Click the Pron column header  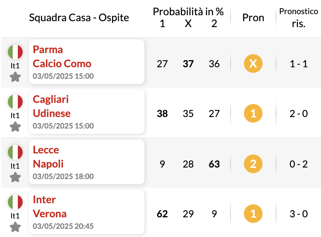pos(253,17)
